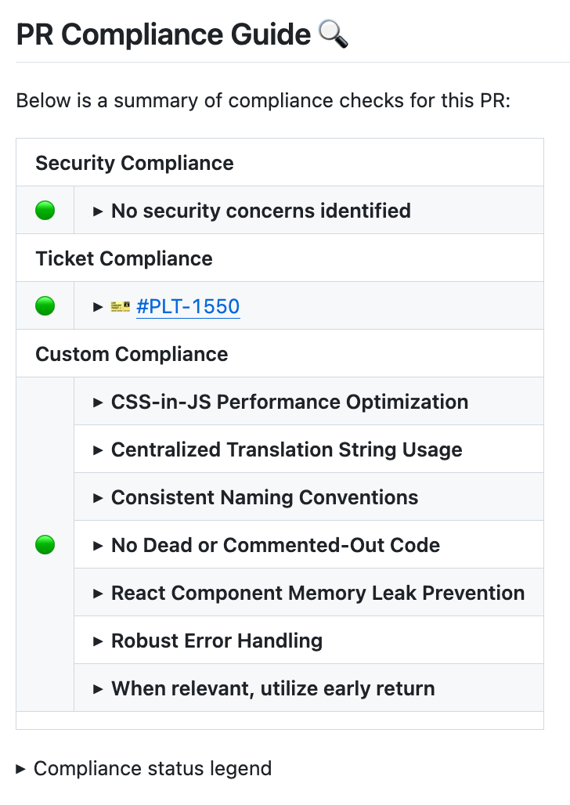Image resolution: width=570 pixels, height=805 pixels.
Task: Click the Ticket Compliance header row
Action: click(124, 258)
